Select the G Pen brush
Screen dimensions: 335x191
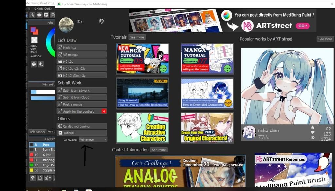coord(47,155)
